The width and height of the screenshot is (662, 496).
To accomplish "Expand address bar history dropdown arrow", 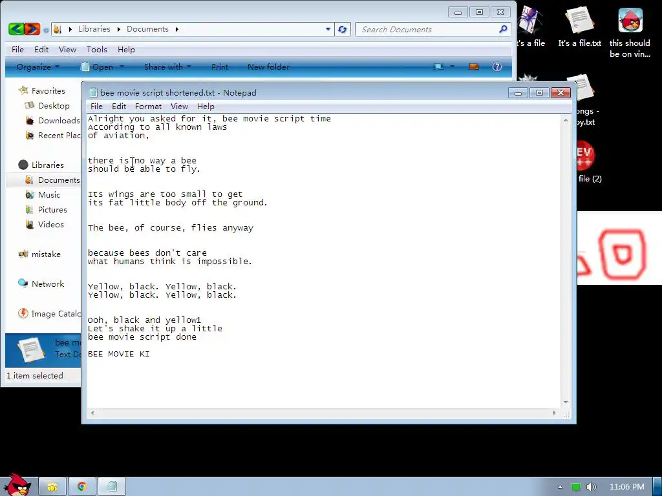I will tap(328, 29).
